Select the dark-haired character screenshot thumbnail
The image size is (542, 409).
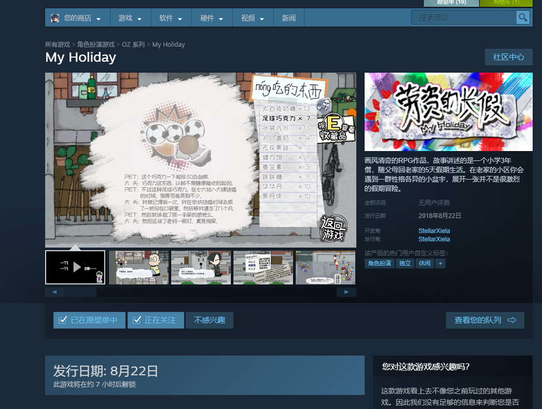[201, 267]
